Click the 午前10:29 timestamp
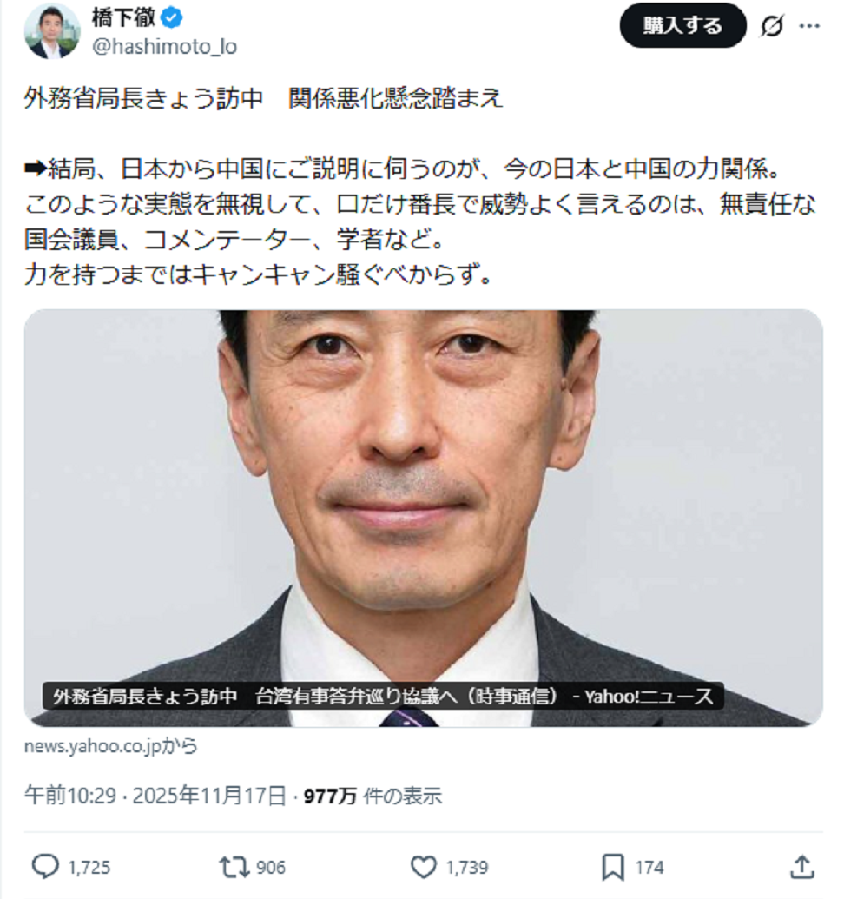844x899 pixels. pyautogui.click(x=70, y=796)
